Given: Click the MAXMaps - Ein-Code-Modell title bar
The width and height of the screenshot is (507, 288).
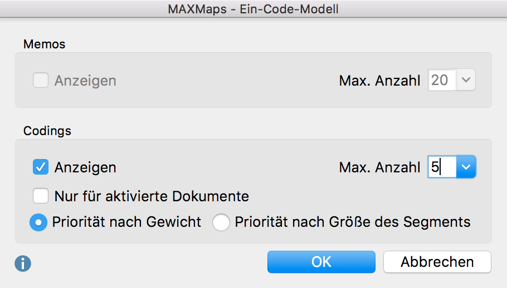Looking at the screenshot, I should click(x=253, y=9).
